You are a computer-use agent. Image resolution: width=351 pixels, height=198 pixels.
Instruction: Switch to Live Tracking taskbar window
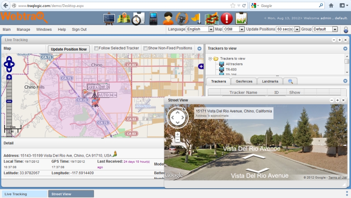25,194
